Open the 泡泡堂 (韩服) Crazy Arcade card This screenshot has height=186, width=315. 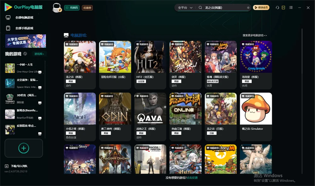(256, 65)
